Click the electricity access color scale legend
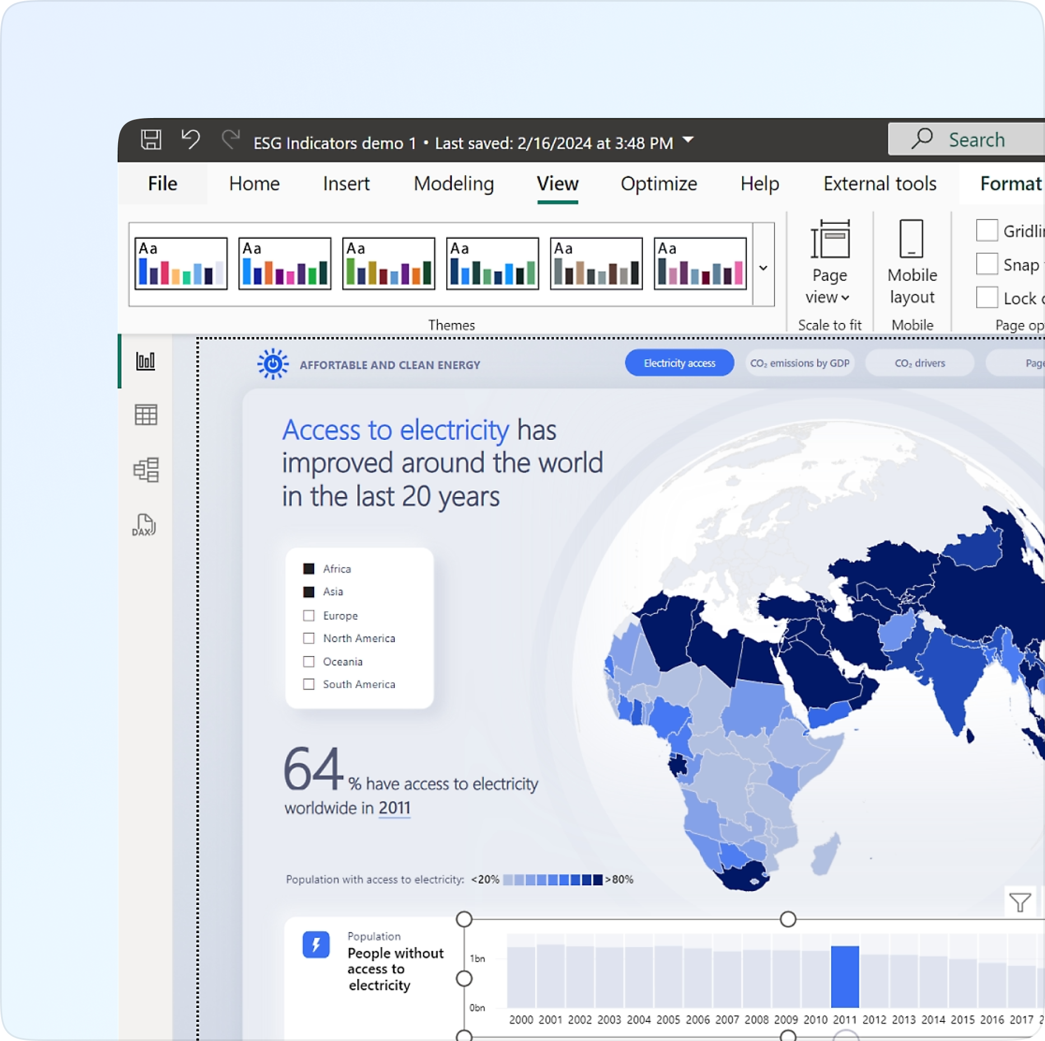This screenshot has height=1041, width=1045. point(552,879)
